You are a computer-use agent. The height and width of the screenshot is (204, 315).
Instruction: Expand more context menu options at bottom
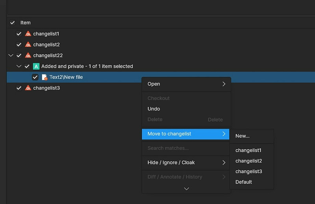[186, 189]
